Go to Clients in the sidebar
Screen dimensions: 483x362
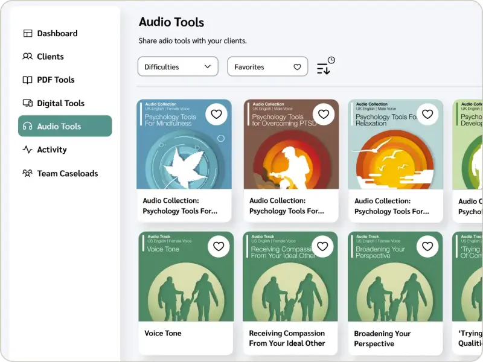[43, 57]
